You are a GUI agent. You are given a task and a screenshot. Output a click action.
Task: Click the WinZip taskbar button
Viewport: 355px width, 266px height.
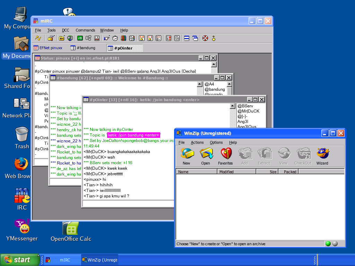point(99,260)
